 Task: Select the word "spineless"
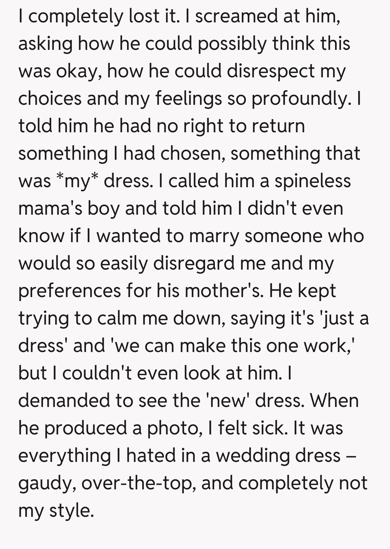[312, 181]
